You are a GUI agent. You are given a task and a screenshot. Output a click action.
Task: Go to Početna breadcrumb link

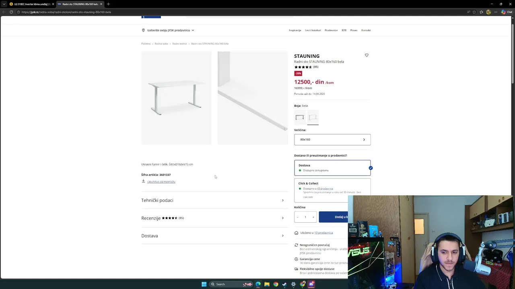click(146, 43)
